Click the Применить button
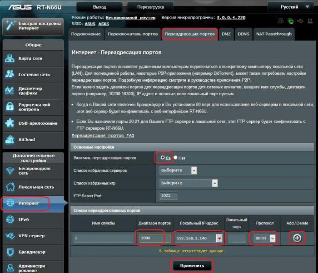318x273 pixels. [x=192, y=265]
